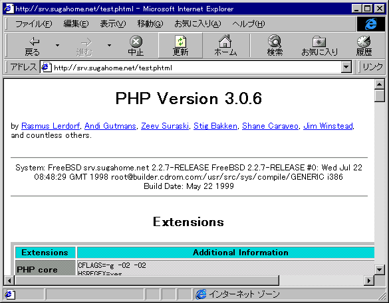Follow the Andi Gutmans link

tap(110, 126)
